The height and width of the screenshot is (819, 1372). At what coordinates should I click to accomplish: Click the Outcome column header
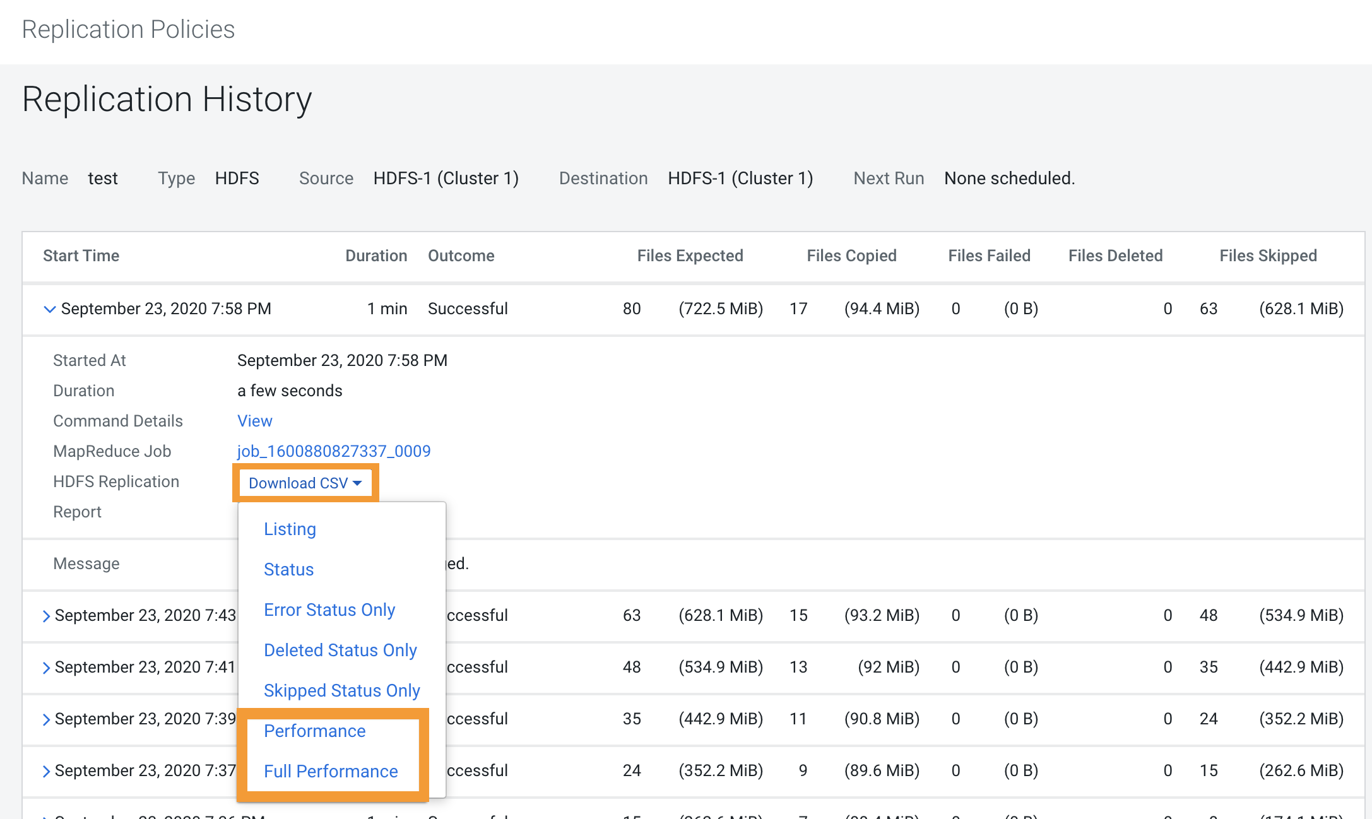[461, 256]
